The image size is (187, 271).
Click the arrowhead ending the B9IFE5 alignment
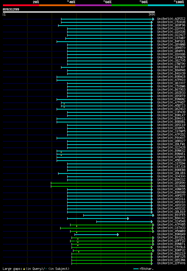point(153,215)
